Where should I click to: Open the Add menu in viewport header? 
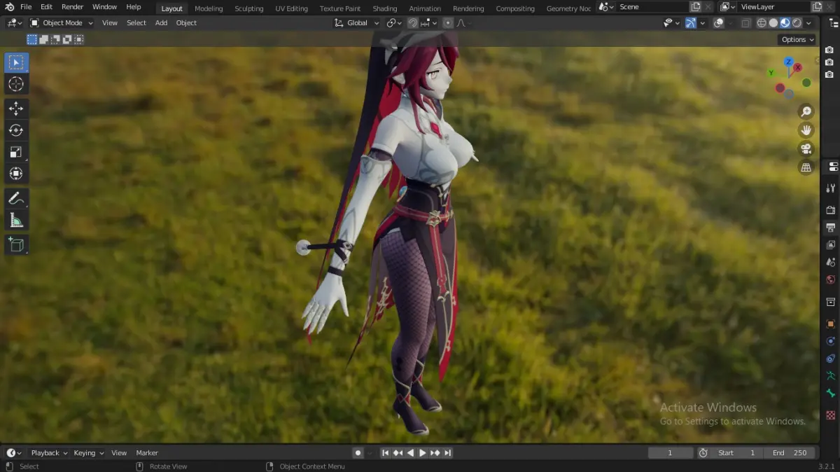[161, 22]
